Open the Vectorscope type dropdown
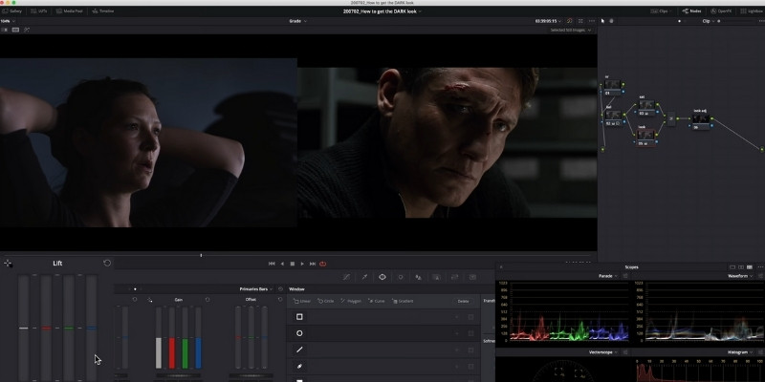 (603, 351)
